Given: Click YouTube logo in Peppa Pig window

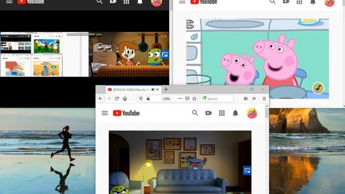Looking at the screenshot, I should [204, 2].
